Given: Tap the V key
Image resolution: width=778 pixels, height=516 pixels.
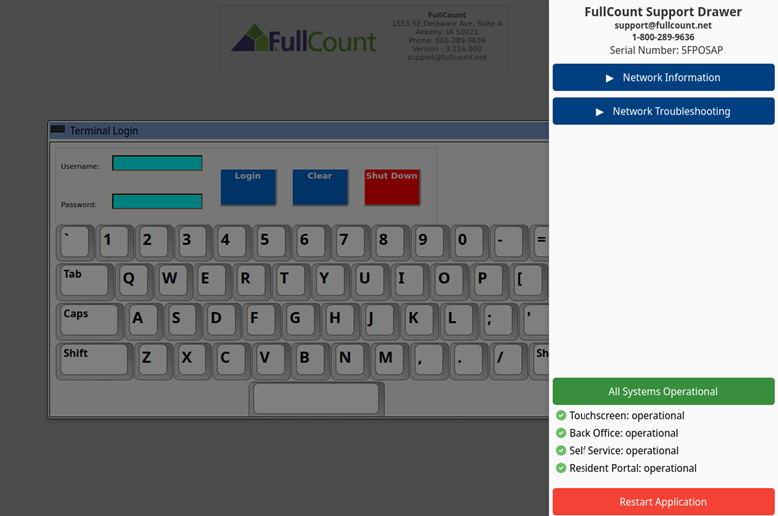Looking at the screenshot, I should pos(272,361).
